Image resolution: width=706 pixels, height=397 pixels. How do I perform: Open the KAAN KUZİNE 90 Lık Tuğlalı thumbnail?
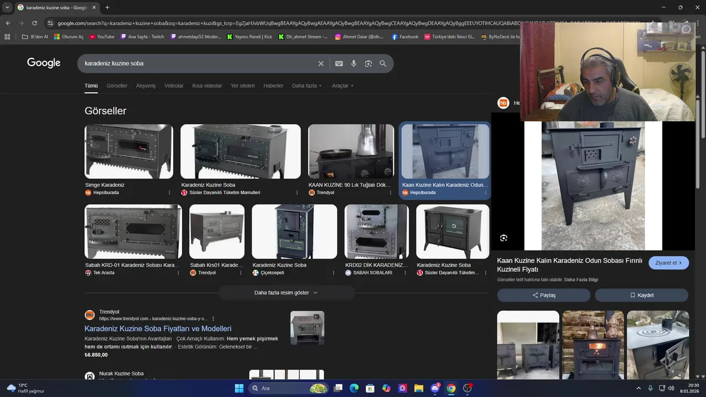351,151
